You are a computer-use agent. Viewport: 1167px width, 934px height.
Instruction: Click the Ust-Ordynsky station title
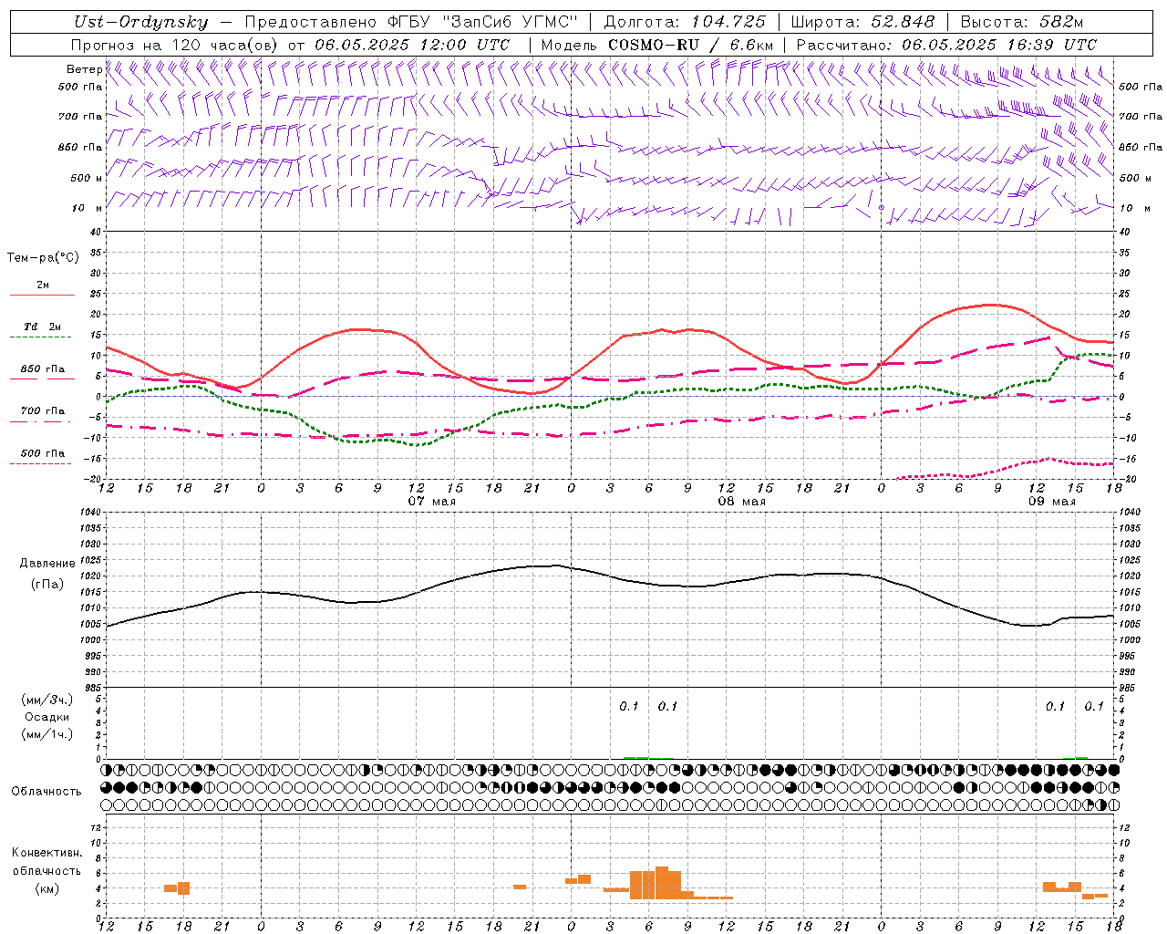click(x=140, y=23)
